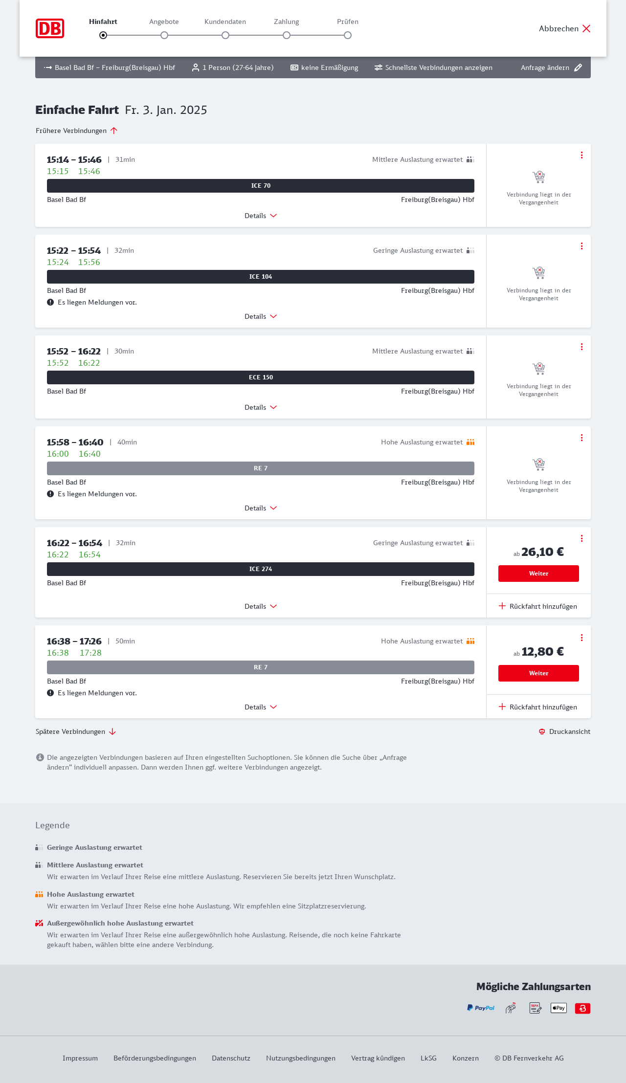626x1083 pixels.
Task: Open the Datenschutz footer link
Action: [x=231, y=1058]
